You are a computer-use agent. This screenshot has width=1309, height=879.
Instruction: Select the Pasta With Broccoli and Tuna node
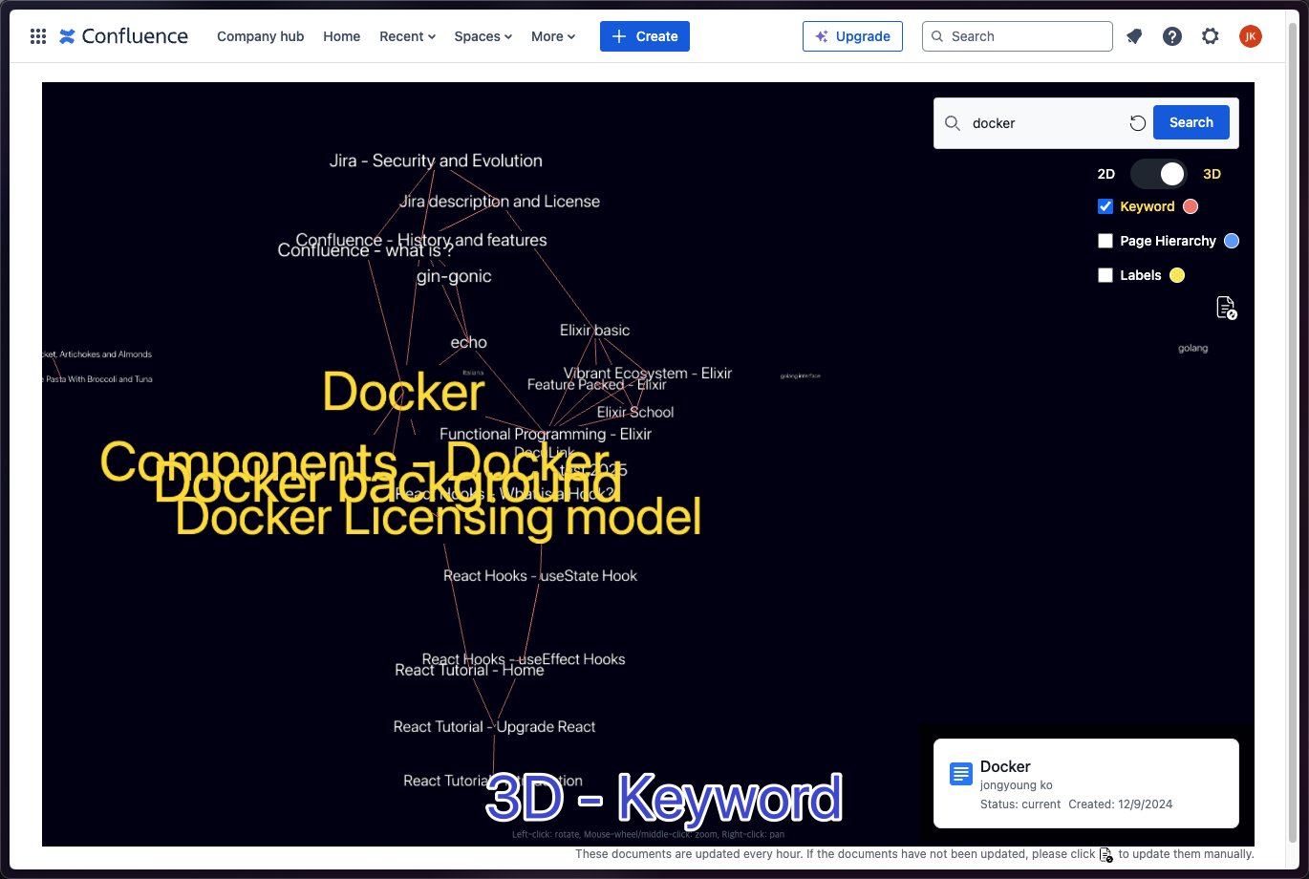tap(97, 379)
